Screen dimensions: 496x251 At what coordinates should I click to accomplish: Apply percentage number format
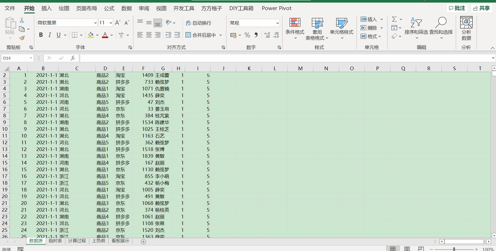click(x=247, y=35)
